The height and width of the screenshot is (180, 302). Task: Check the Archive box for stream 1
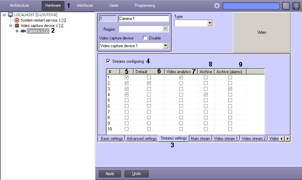click(x=206, y=77)
